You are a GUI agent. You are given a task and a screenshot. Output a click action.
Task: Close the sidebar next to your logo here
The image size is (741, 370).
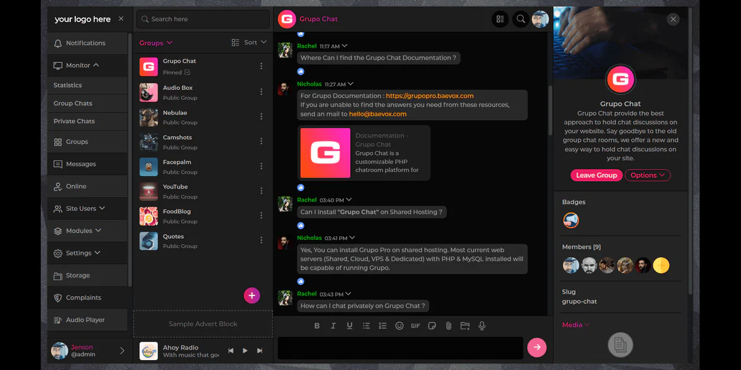[121, 19]
